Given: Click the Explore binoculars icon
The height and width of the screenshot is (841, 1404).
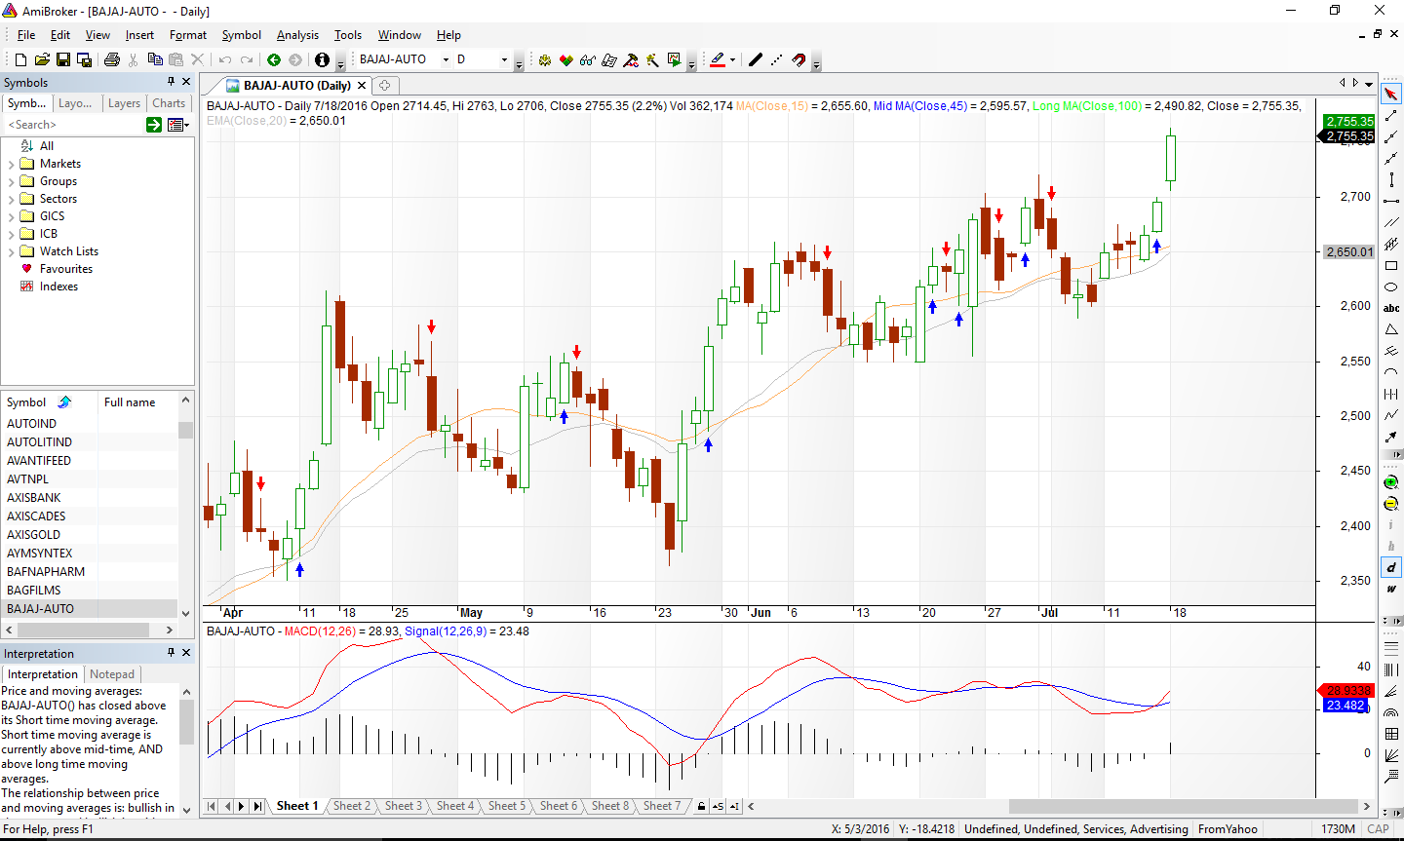Looking at the screenshot, I should (587, 59).
